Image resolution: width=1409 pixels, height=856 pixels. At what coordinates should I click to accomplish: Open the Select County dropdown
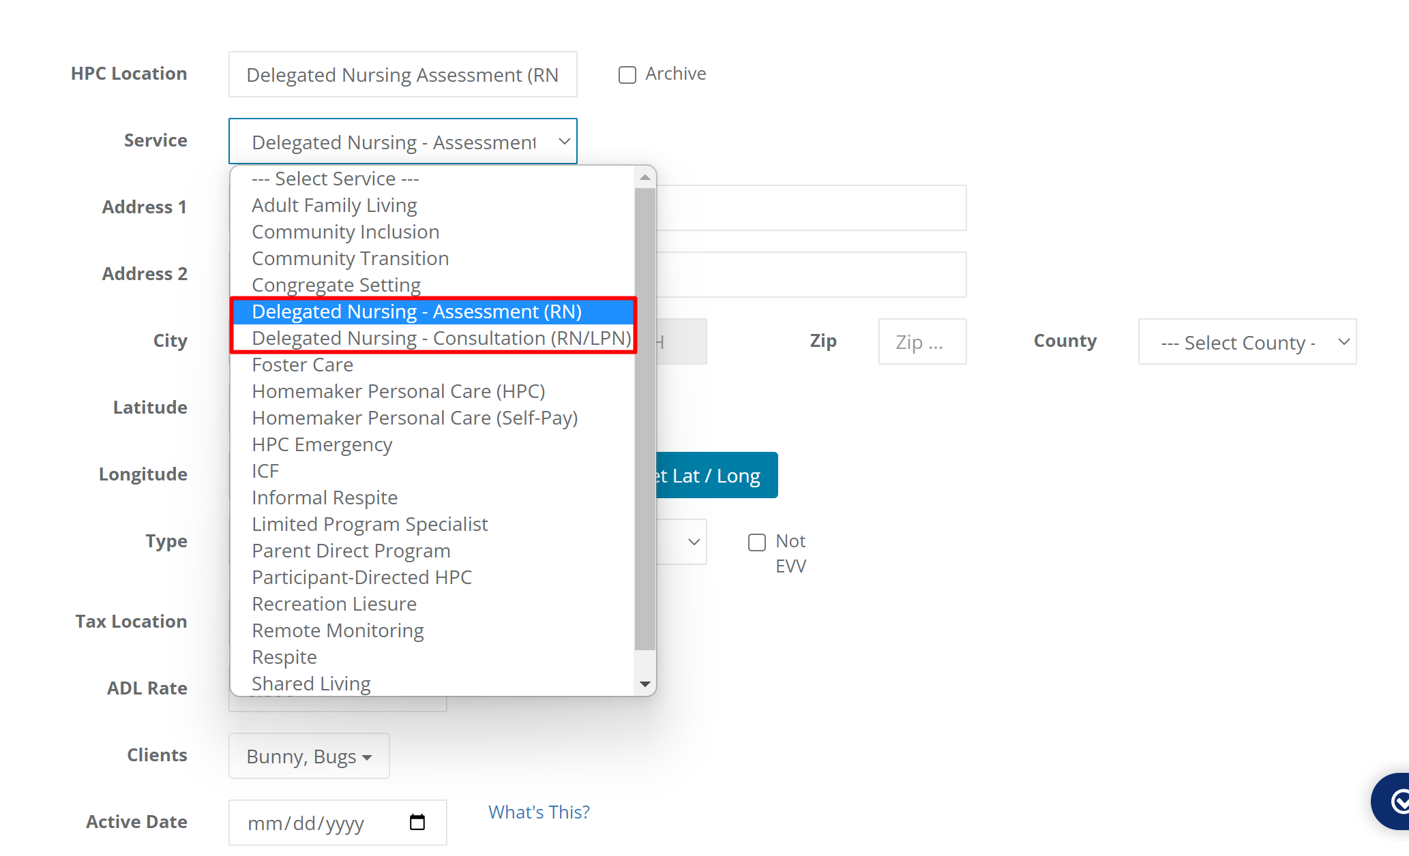1247,341
